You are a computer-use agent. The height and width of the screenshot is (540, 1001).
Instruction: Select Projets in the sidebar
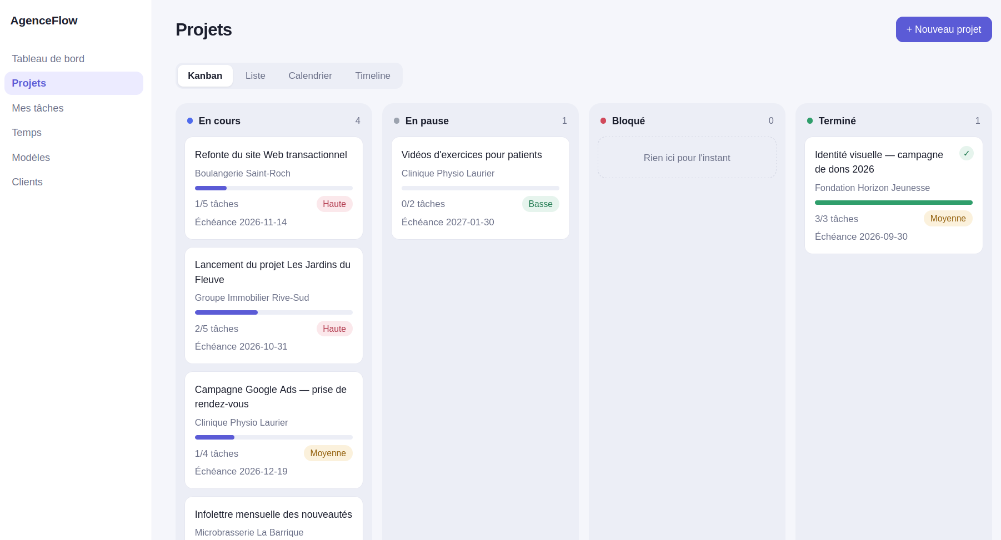pos(74,83)
